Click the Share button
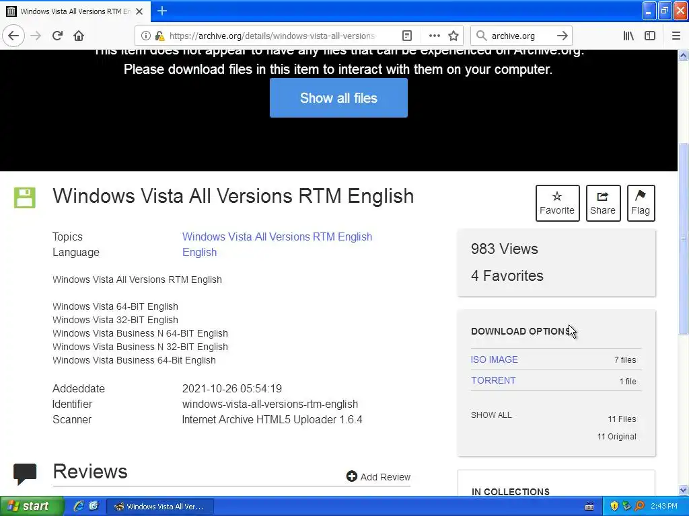 click(x=603, y=203)
